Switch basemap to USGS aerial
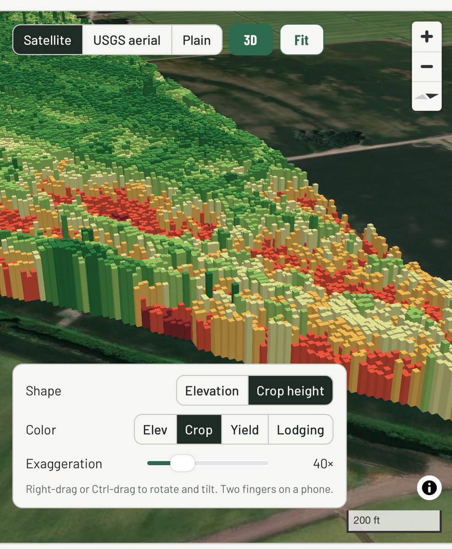The height and width of the screenshot is (549, 452). pos(127,40)
